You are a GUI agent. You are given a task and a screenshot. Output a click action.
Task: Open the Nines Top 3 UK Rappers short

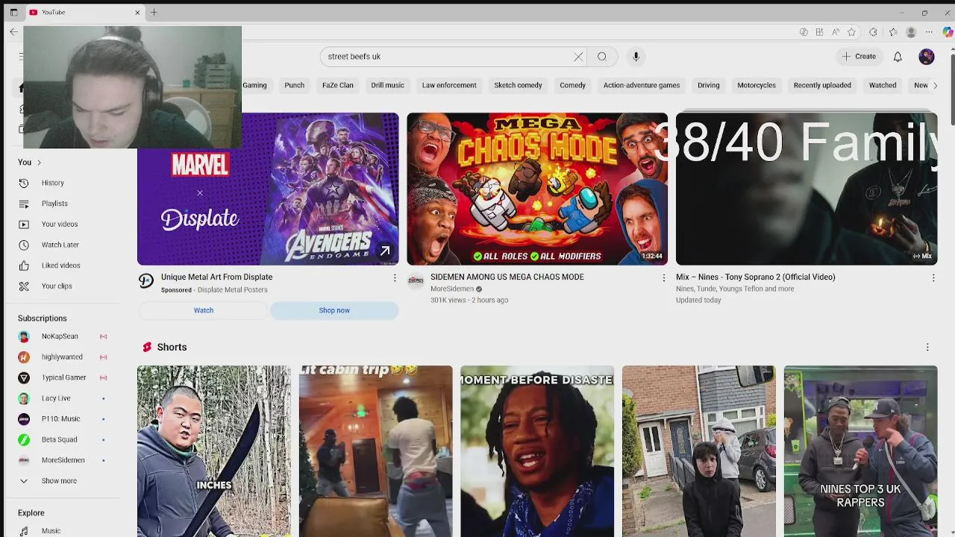pos(860,451)
